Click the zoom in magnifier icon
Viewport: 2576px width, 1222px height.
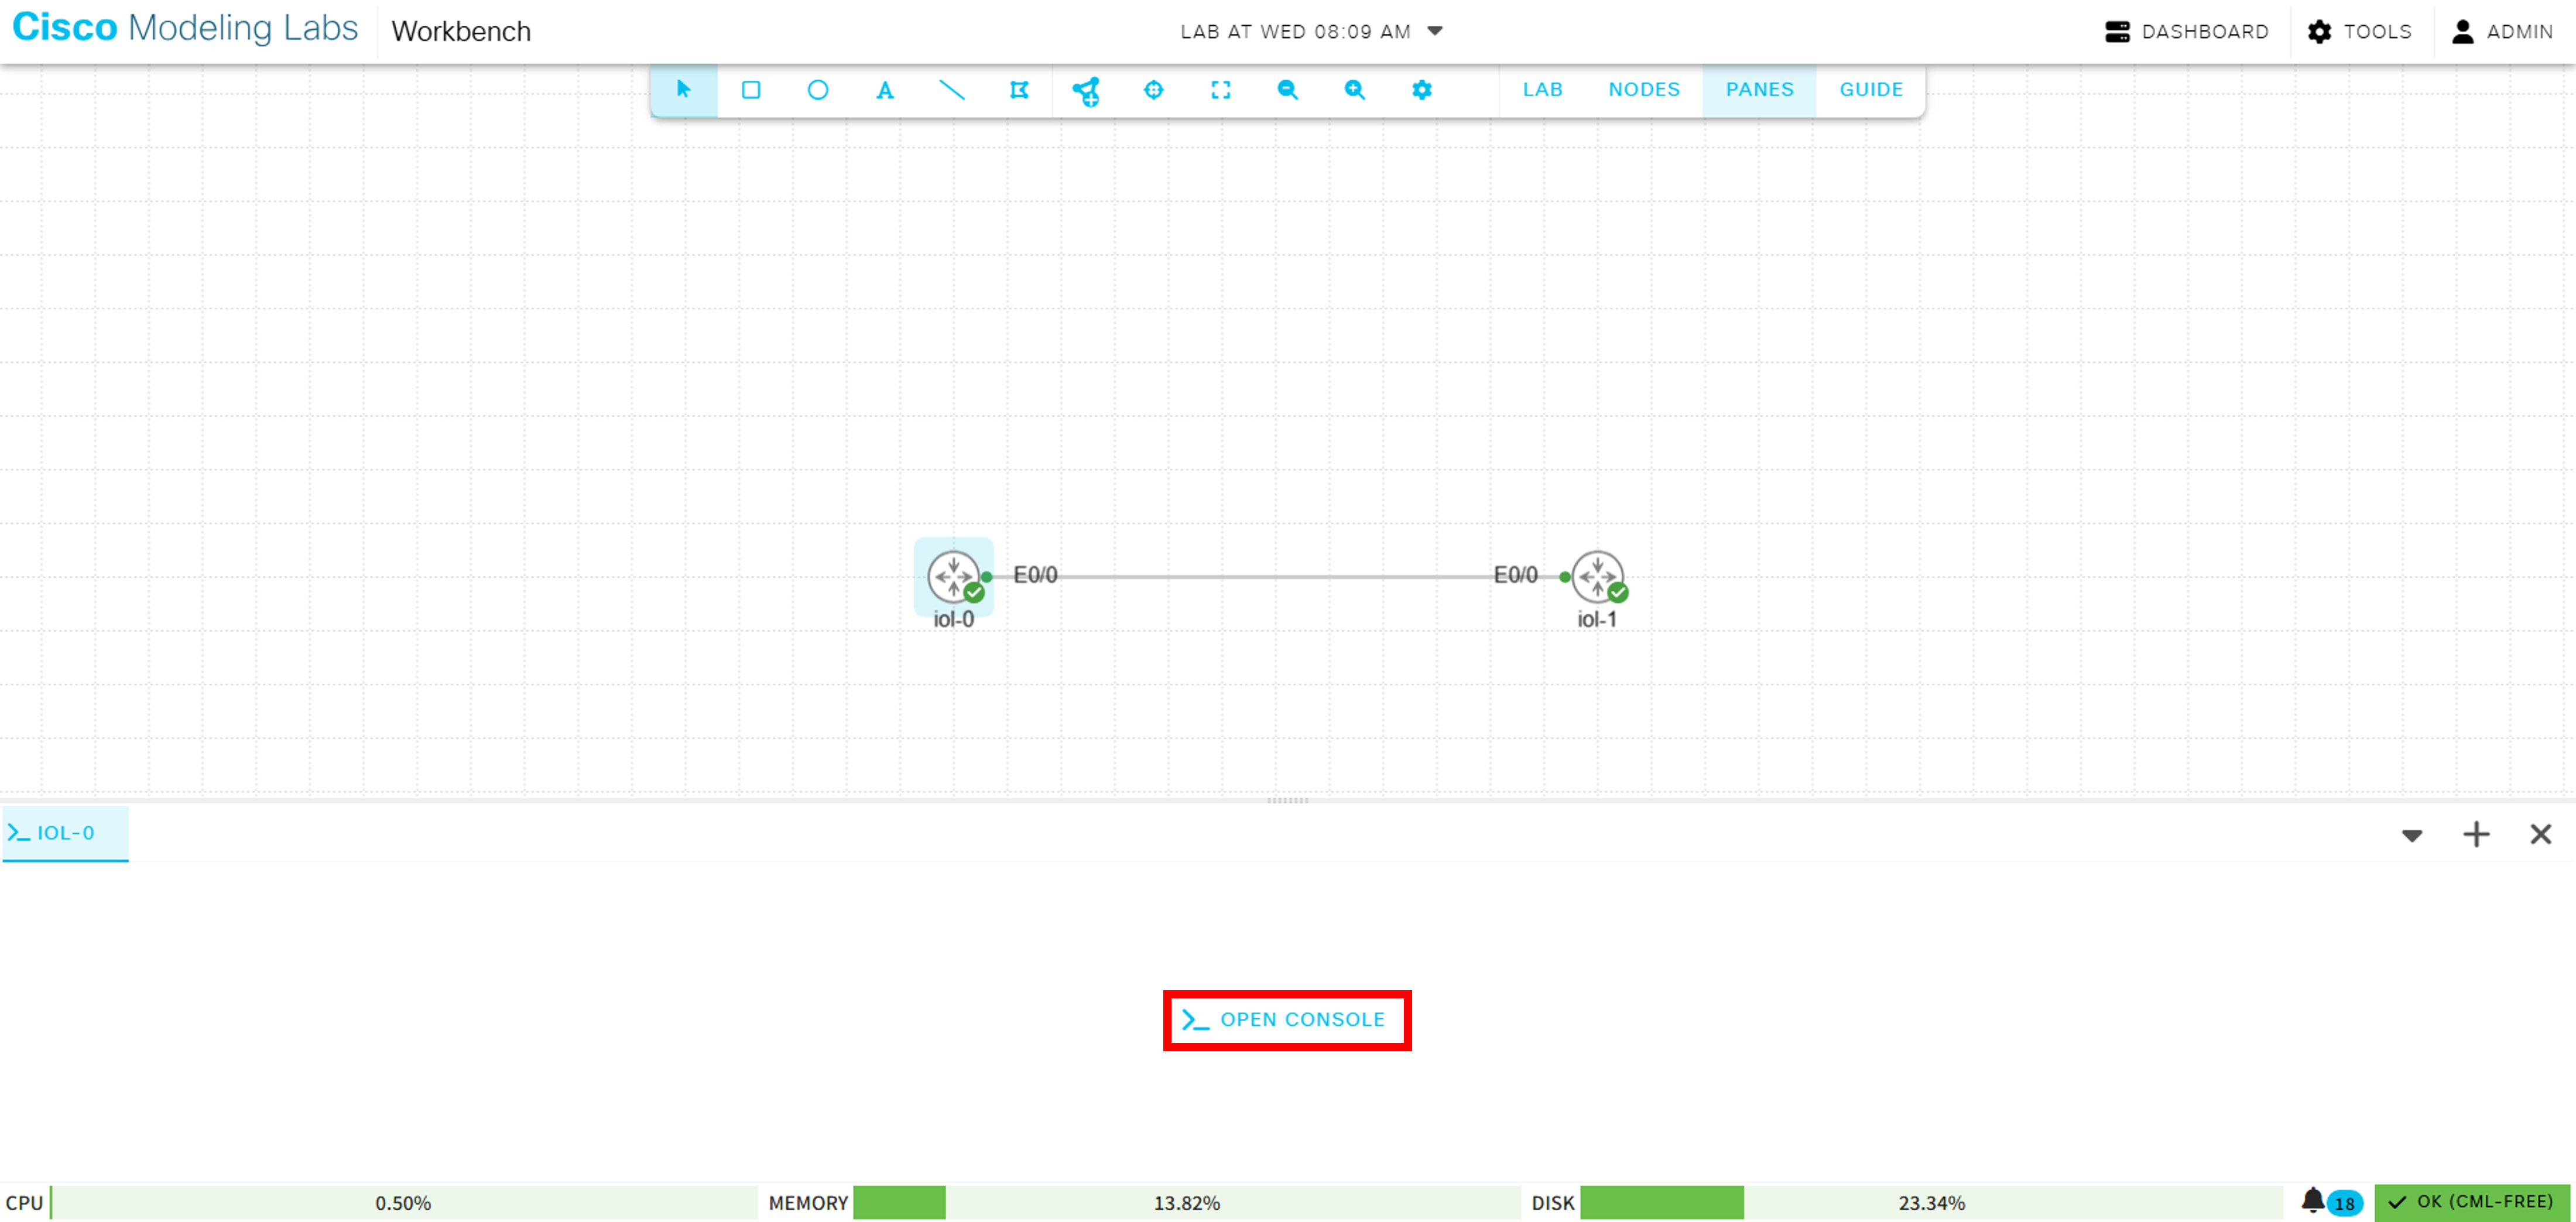point(1355,90)
